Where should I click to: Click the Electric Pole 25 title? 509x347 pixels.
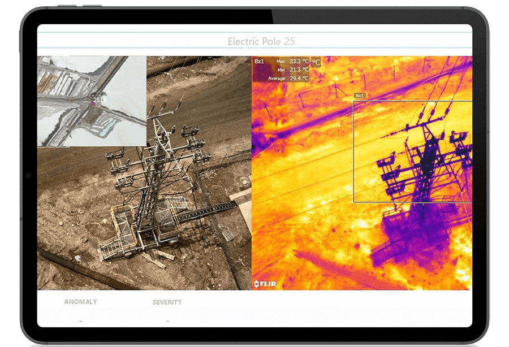(261, 41)
